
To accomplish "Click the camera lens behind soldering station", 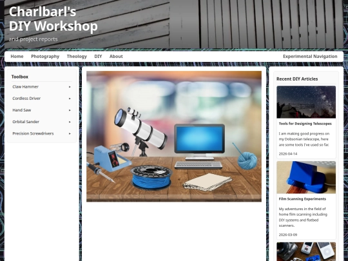I will pyautogui.click(x=121, y=148).
